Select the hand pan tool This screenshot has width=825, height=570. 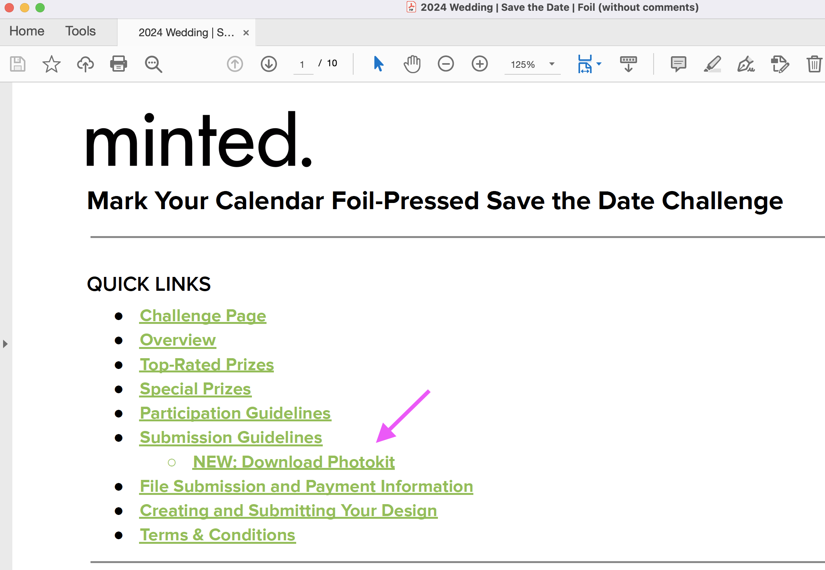click(x=412, y=64)
